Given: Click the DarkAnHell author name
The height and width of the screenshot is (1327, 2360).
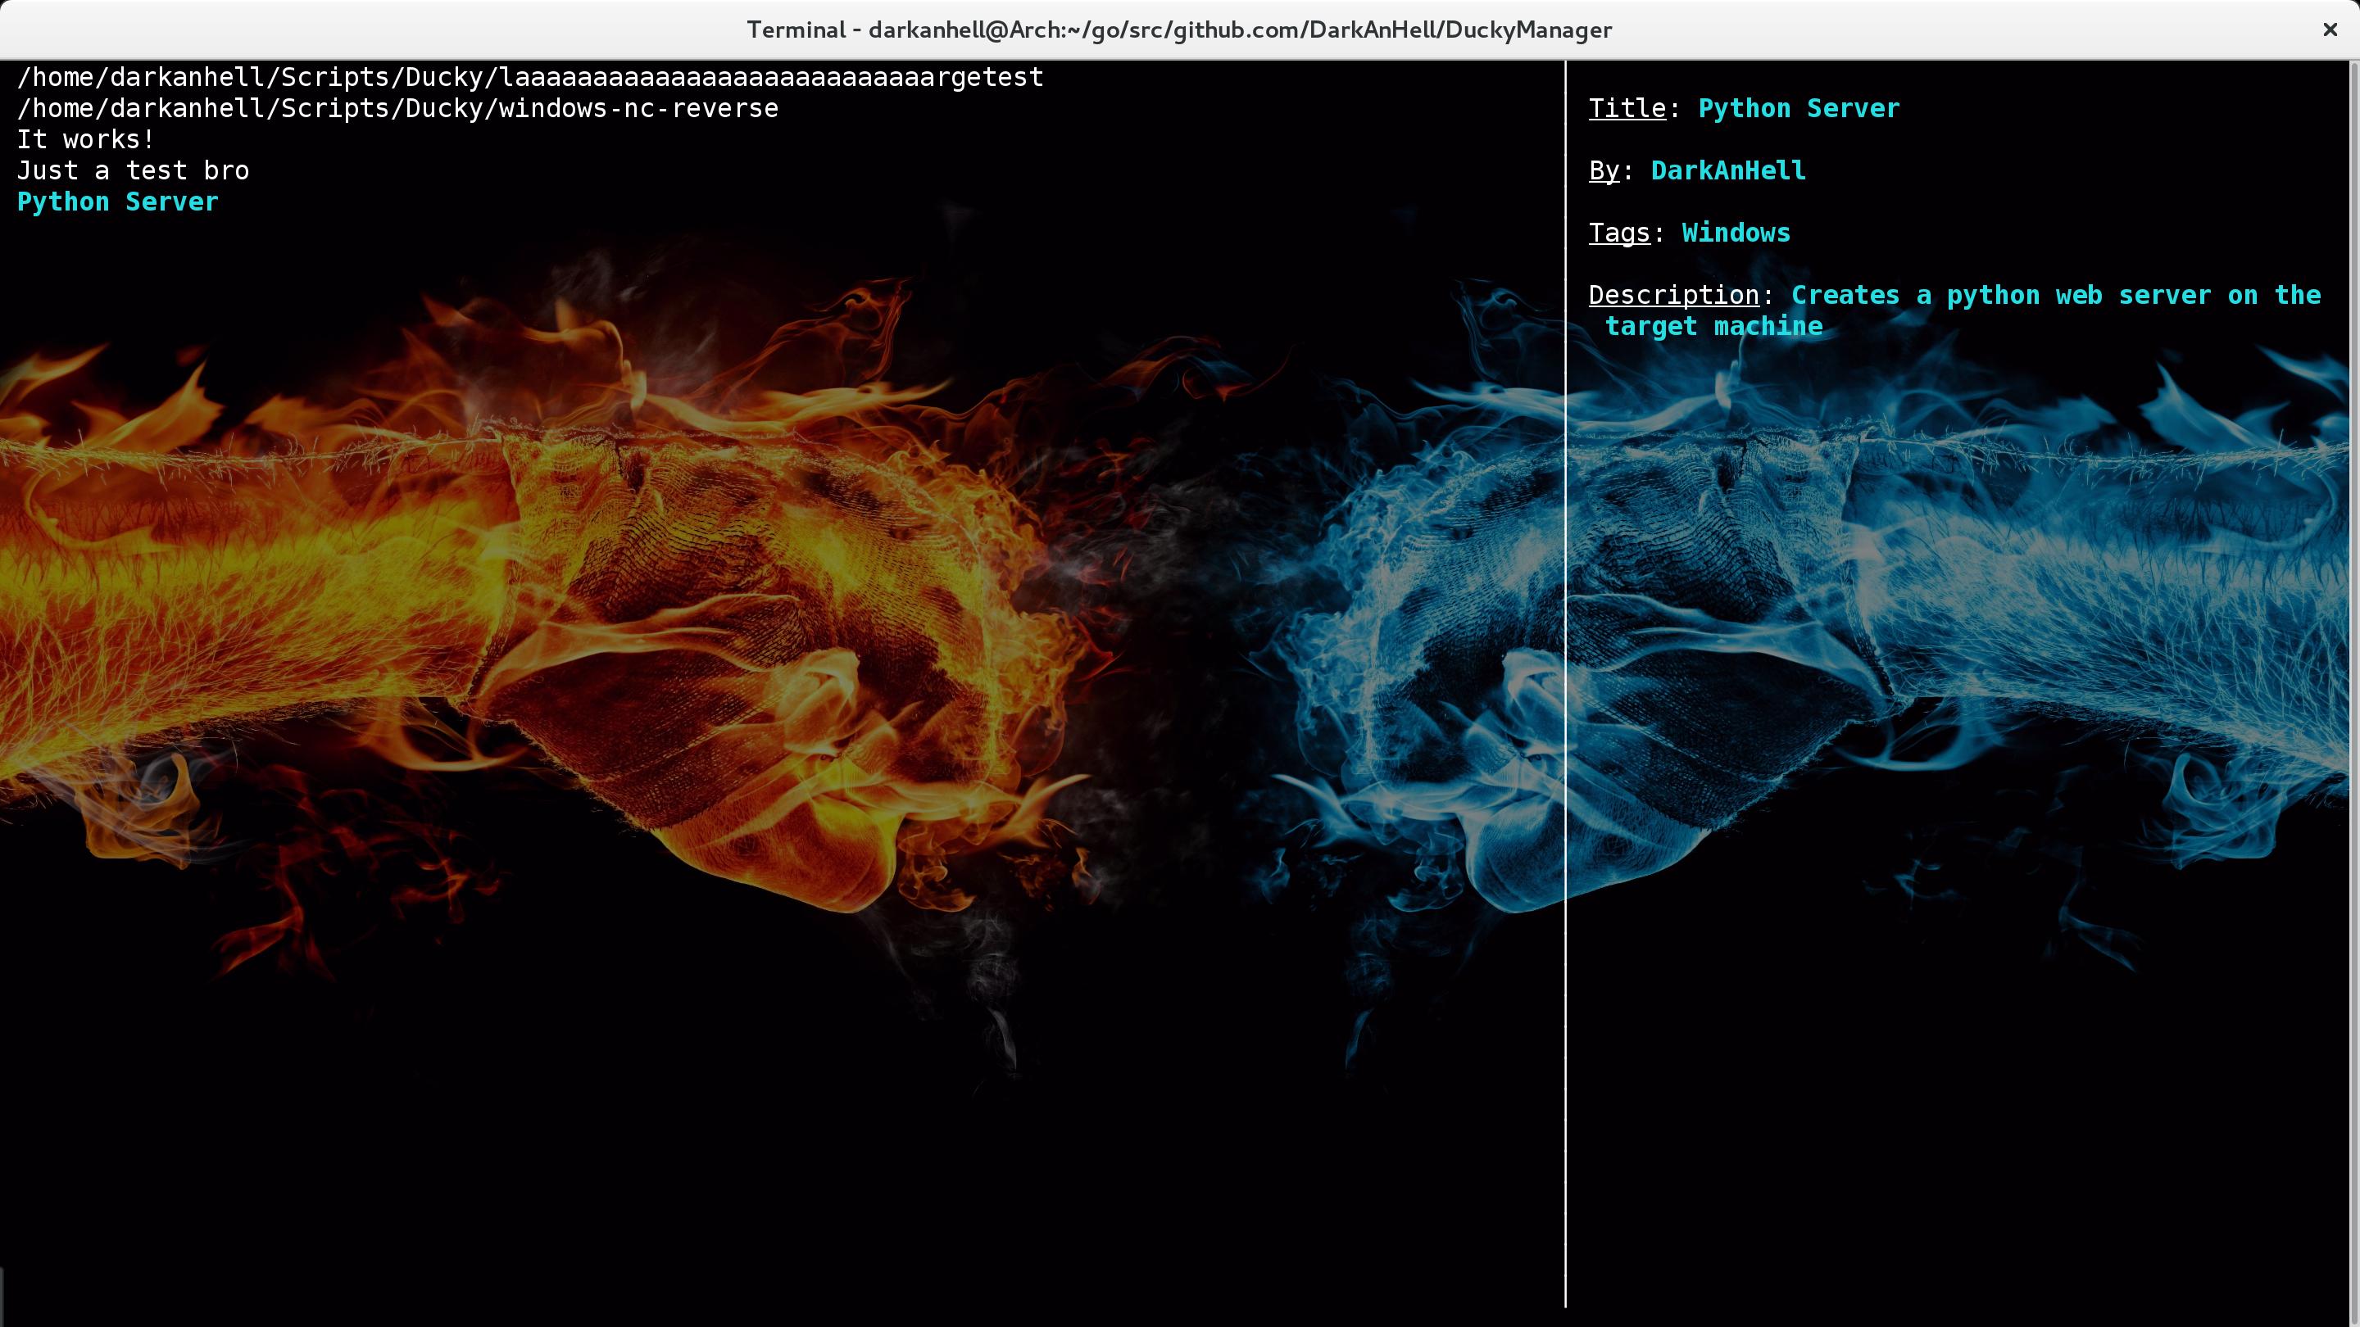Looking at the screenshot, I should (x=1728, y=170).
